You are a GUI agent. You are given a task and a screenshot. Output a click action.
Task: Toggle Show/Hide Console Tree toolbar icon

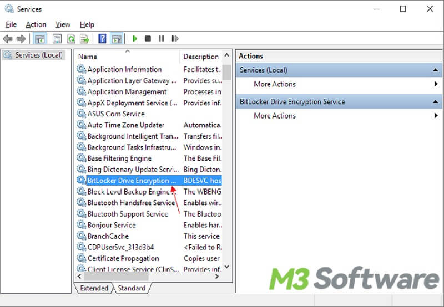(x=39, y=39)
